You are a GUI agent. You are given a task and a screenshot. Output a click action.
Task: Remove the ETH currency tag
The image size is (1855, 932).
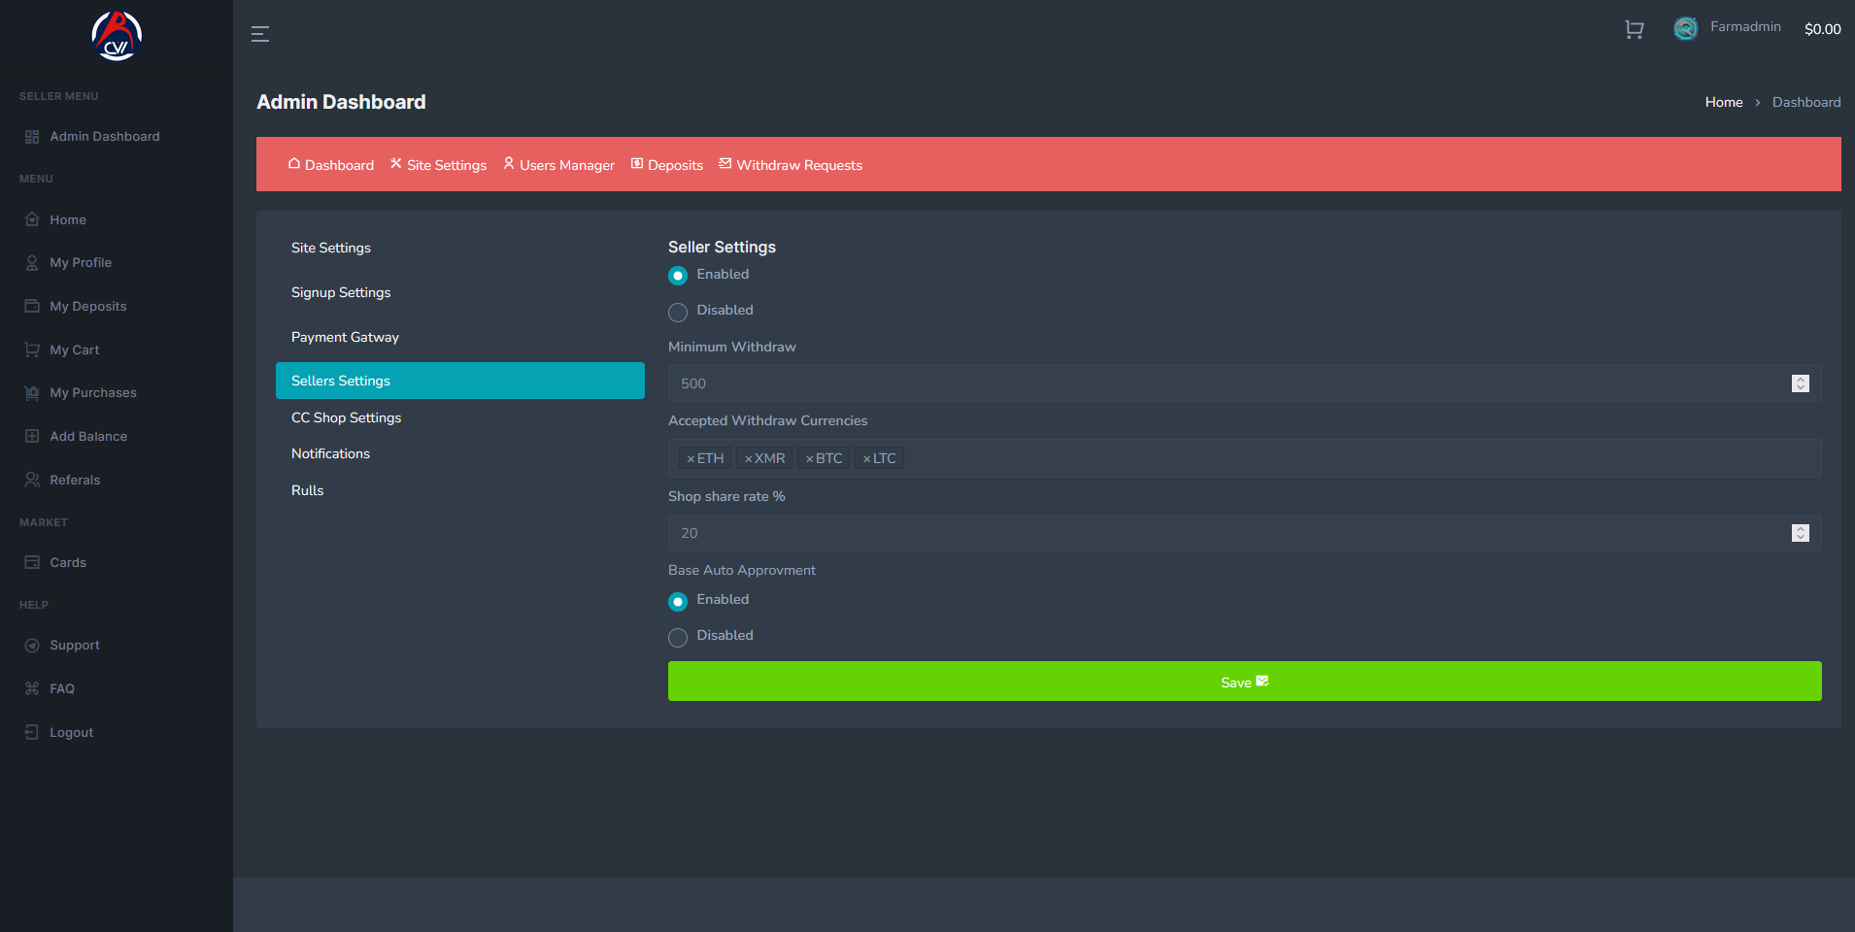[x=691, y=458]
